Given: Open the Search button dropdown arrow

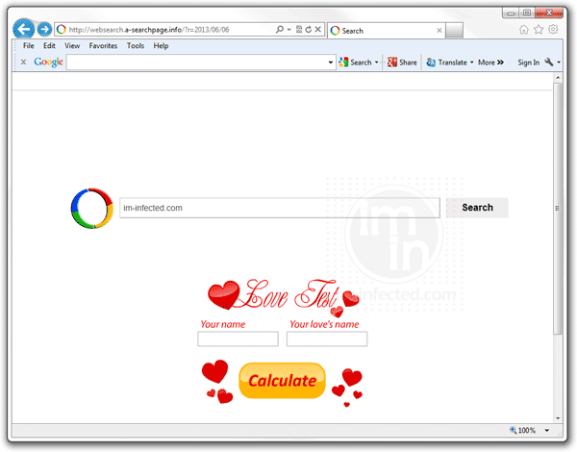Looking at the screenshot, I should [x=376, y=63].
